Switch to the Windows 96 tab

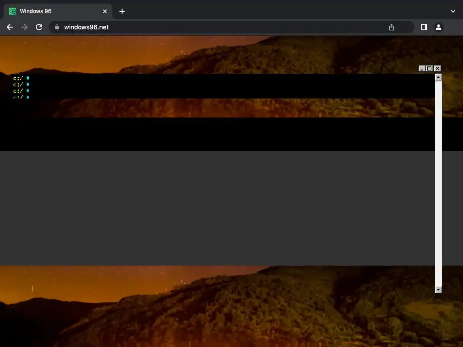coord(58,11)
